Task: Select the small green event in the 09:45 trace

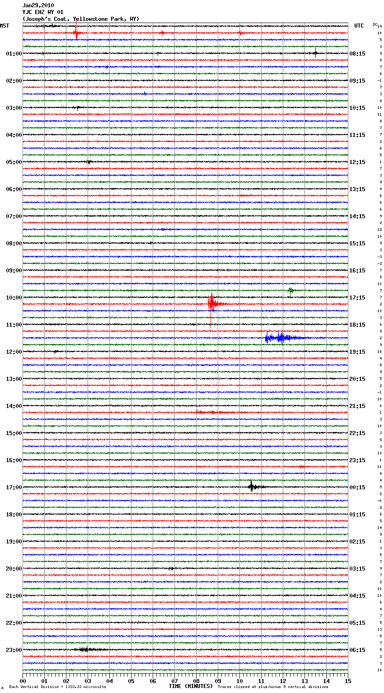Action: pyautogui.click(x=291, y=290)
